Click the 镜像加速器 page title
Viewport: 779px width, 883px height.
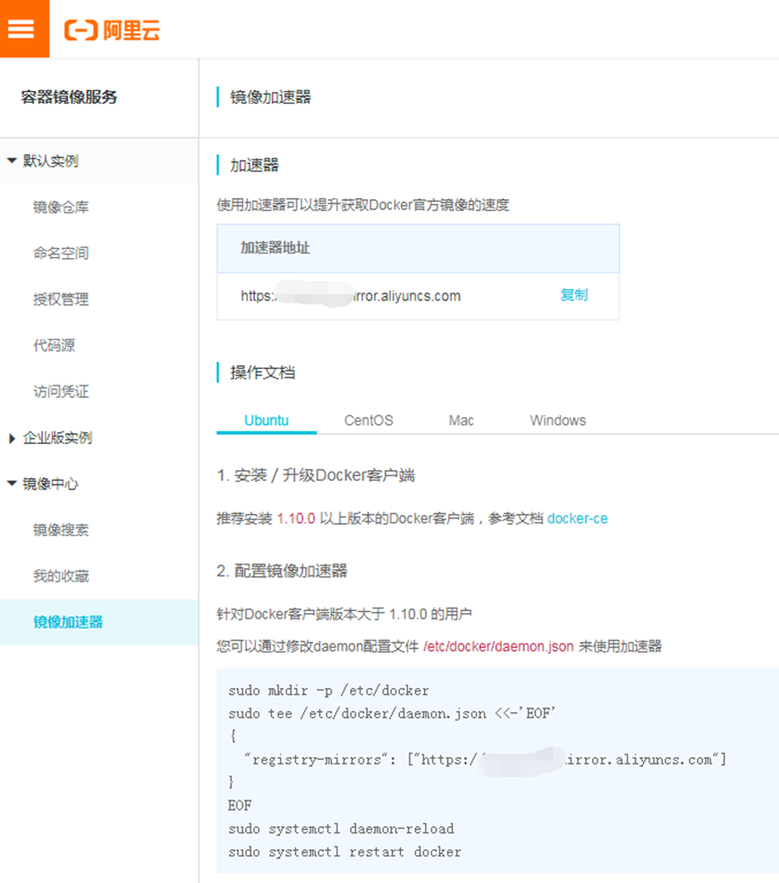[271, 97]
